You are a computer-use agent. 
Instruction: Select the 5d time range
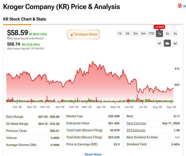(x=128, y=33)
